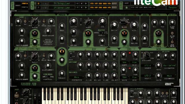Viewport: 185px width, 104px height.
Task: Click the Part A VTO section tab
Action: coord(92,3)
